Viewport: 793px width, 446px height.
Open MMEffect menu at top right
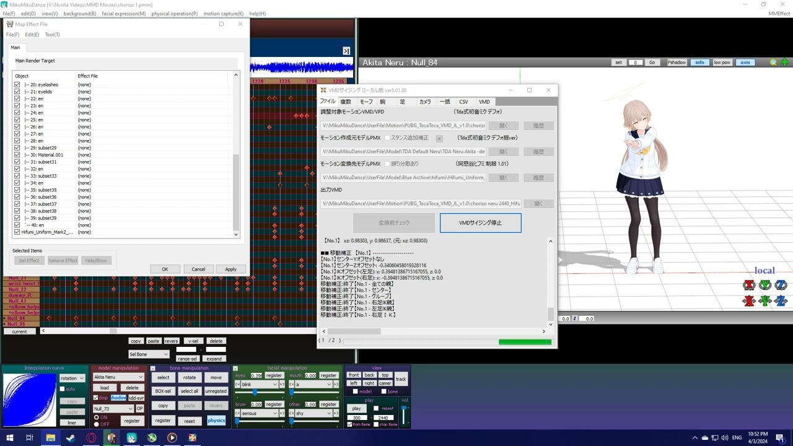click(779, 14)
